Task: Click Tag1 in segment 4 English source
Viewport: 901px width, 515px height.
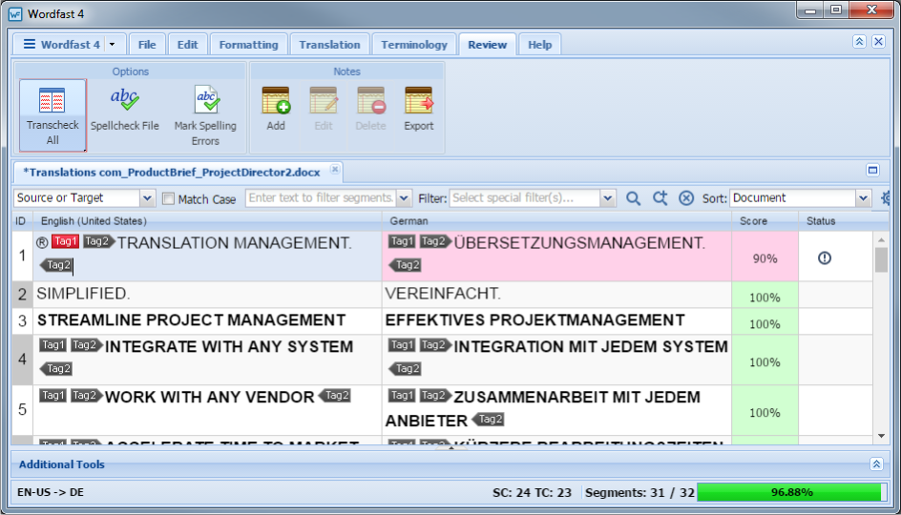Action: tap(52, 345)
